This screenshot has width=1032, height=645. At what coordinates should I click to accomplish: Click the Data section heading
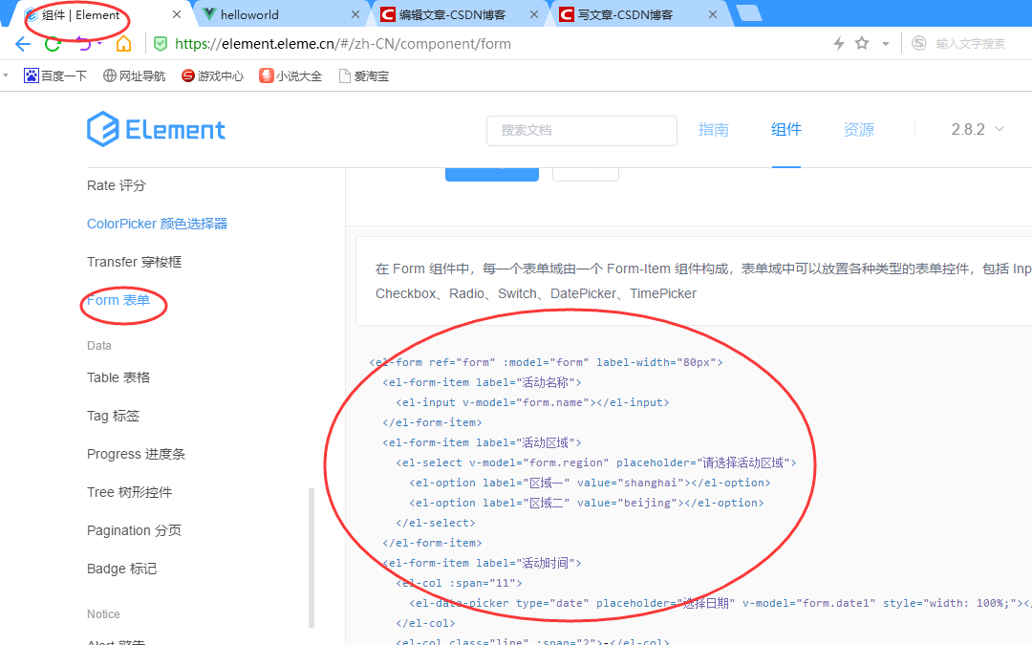point(99,346)
